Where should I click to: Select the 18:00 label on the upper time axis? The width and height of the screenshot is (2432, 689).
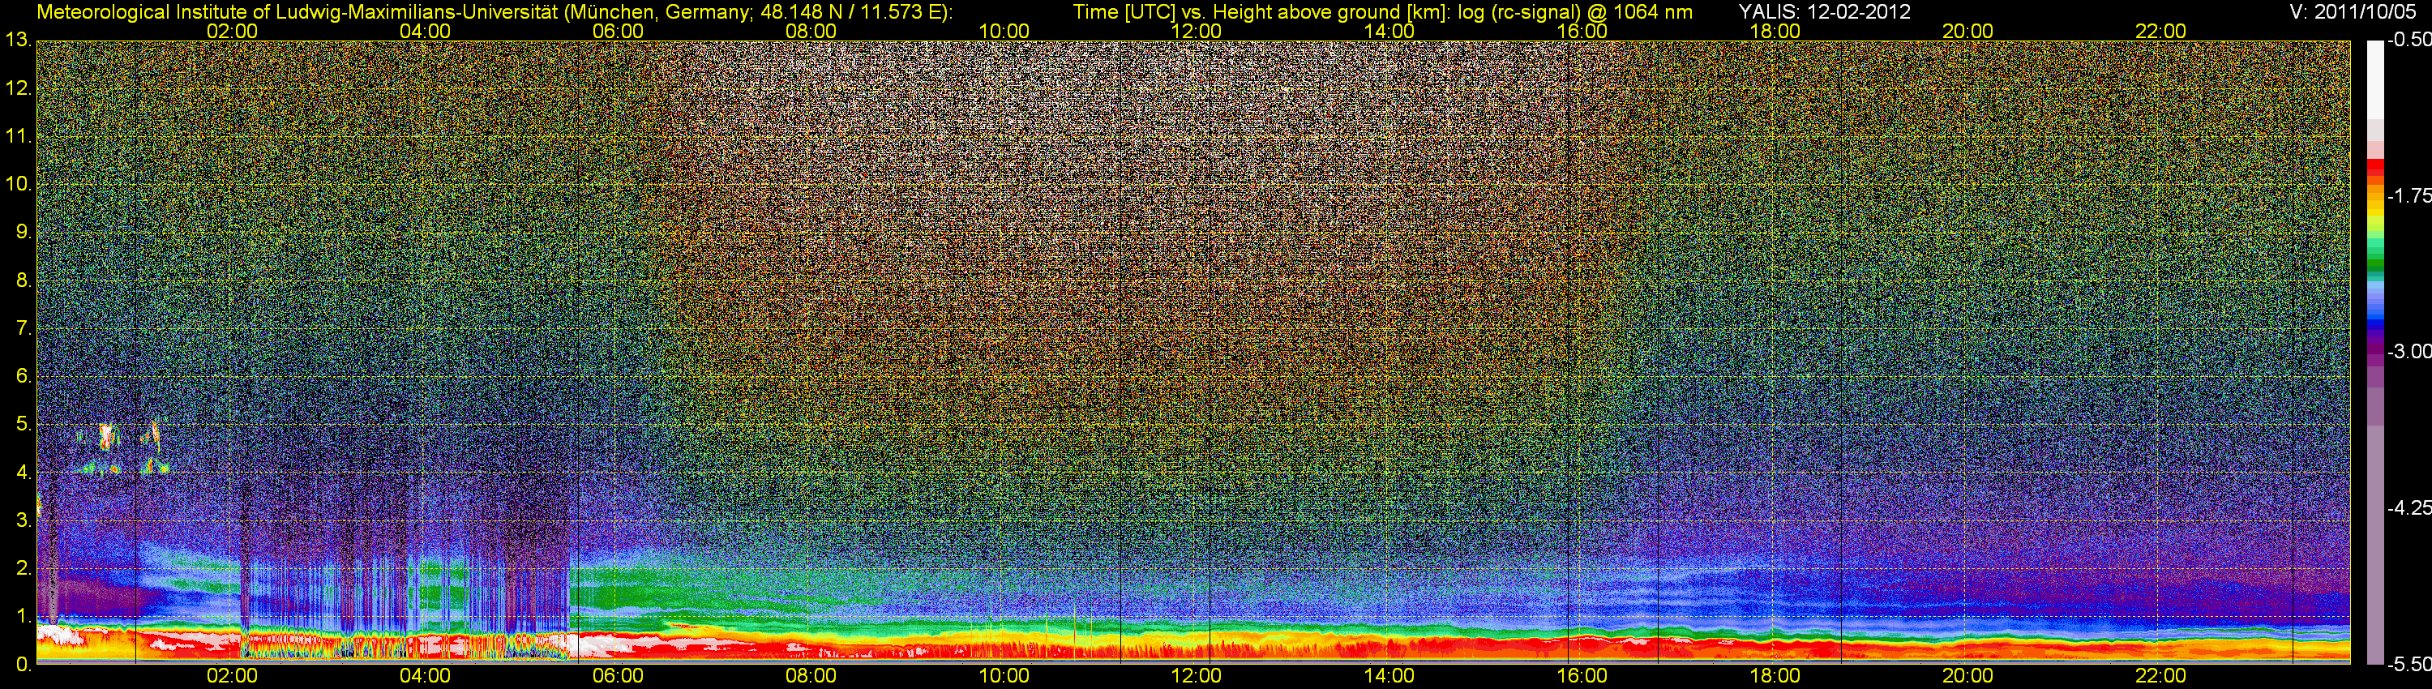[1775, 31]
